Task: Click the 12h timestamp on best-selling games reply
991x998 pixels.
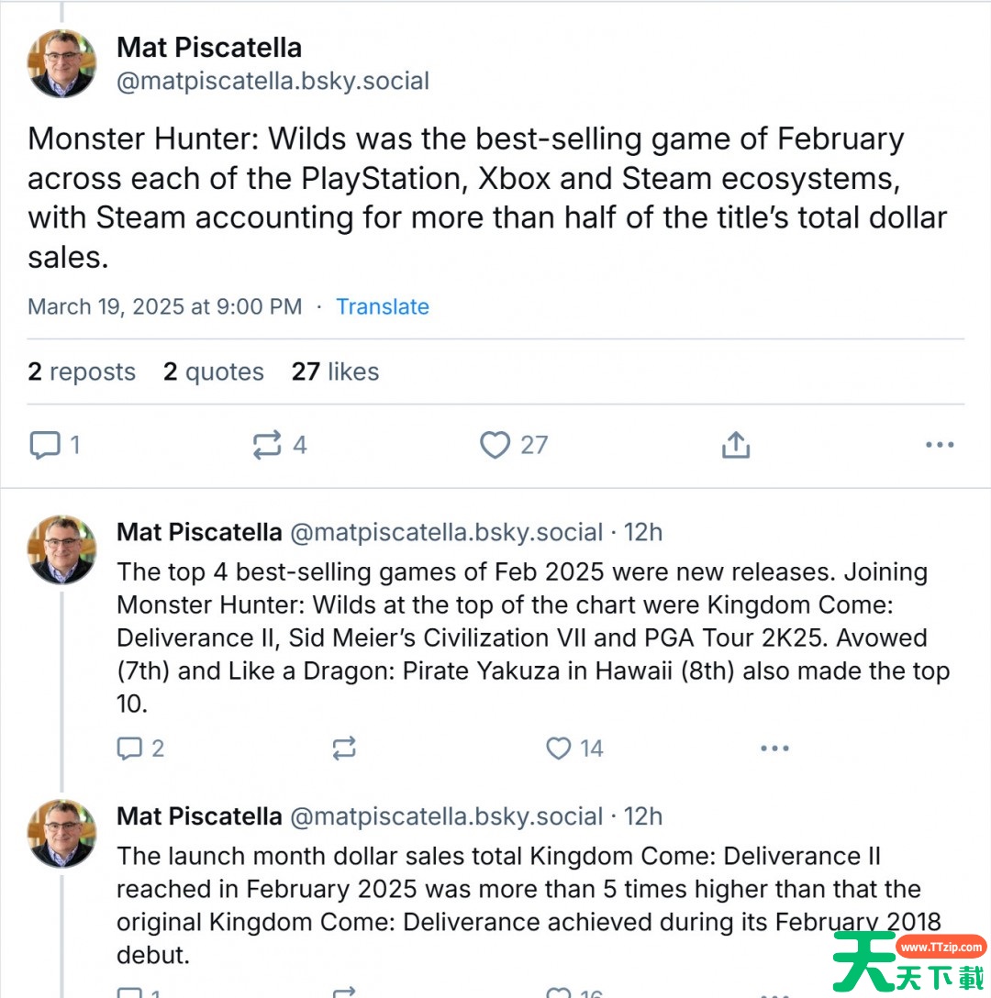Action: [x=643, y=532]
